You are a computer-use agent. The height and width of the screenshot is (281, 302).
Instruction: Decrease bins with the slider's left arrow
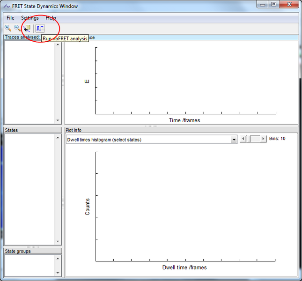click(x=243, y=139)
